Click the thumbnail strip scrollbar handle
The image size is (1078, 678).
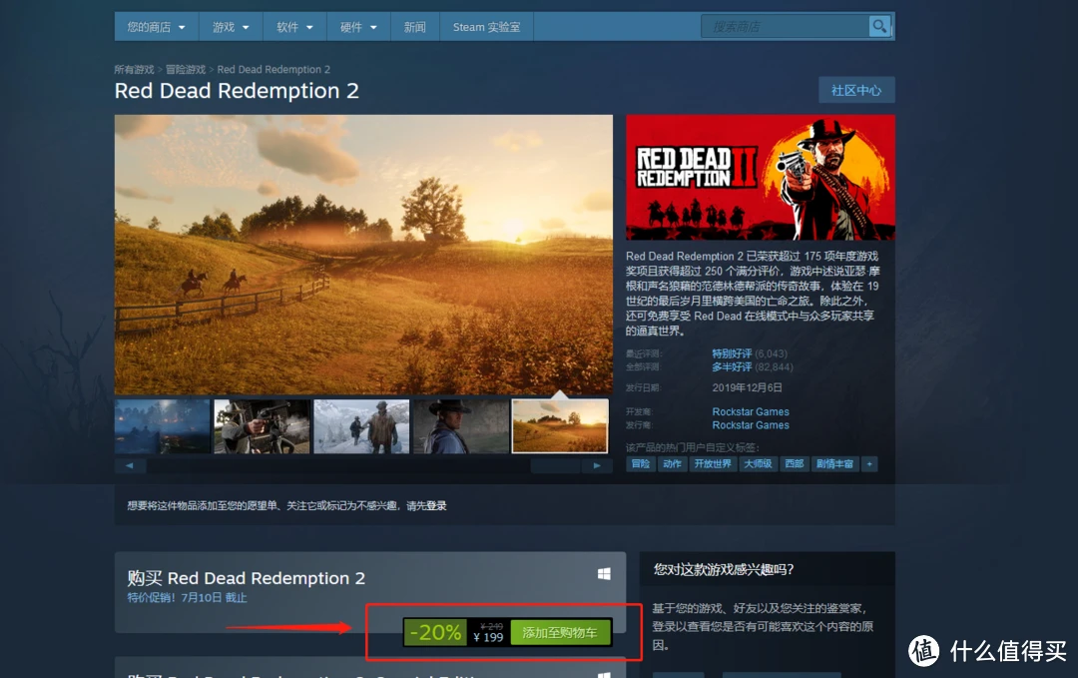coord(556,465)
